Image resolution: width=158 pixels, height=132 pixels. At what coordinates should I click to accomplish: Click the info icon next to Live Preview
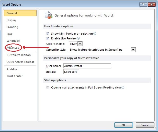(x=78, y=38)
